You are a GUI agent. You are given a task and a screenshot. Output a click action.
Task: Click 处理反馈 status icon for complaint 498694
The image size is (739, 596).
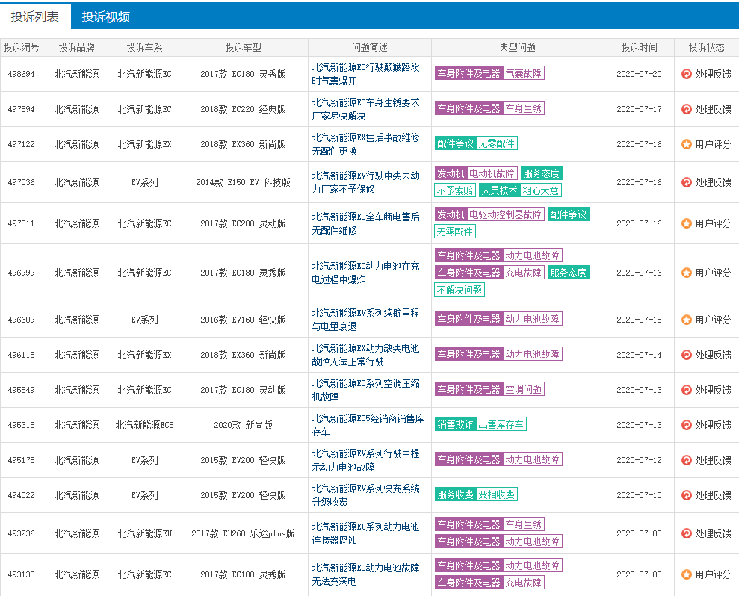[x=686, y=74]
